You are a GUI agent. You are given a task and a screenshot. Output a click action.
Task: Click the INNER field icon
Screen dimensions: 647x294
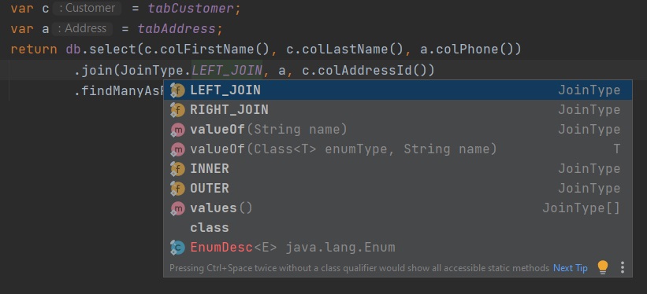point(177,169)
